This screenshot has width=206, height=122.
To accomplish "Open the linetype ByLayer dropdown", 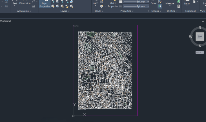I will coord(136,6).
